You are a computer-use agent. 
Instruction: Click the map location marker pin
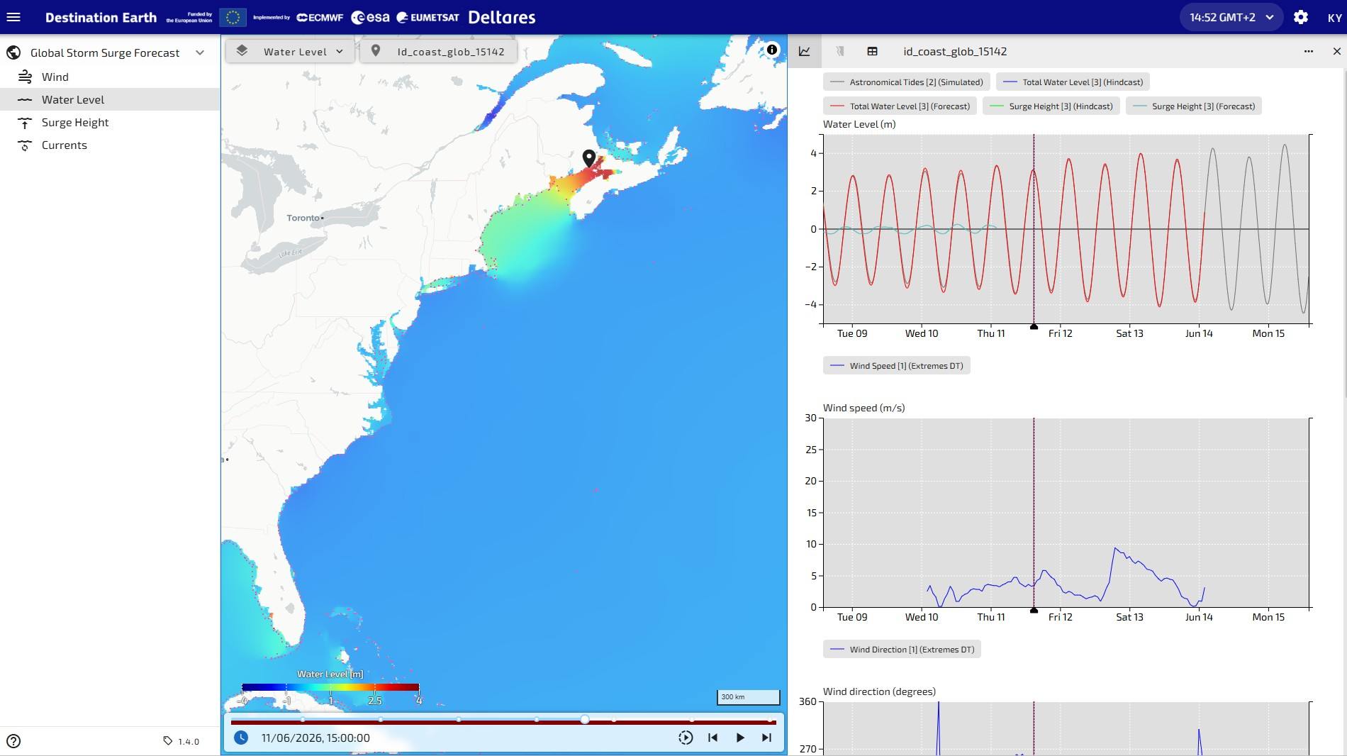tap(589, 158)
